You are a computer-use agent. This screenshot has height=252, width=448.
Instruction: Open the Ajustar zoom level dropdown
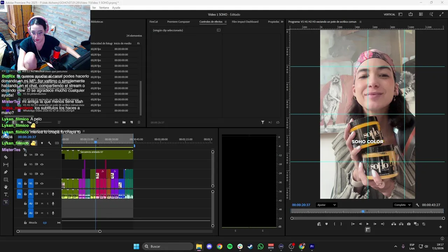[x=326, y=205]
